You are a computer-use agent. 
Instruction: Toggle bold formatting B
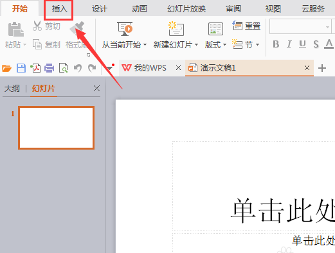click(276, 44)
